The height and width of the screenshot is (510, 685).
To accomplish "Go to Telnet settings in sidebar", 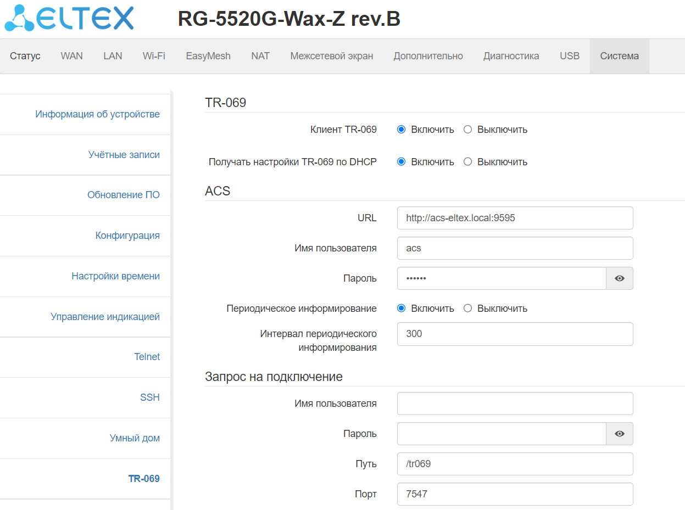I will (147, 357).
